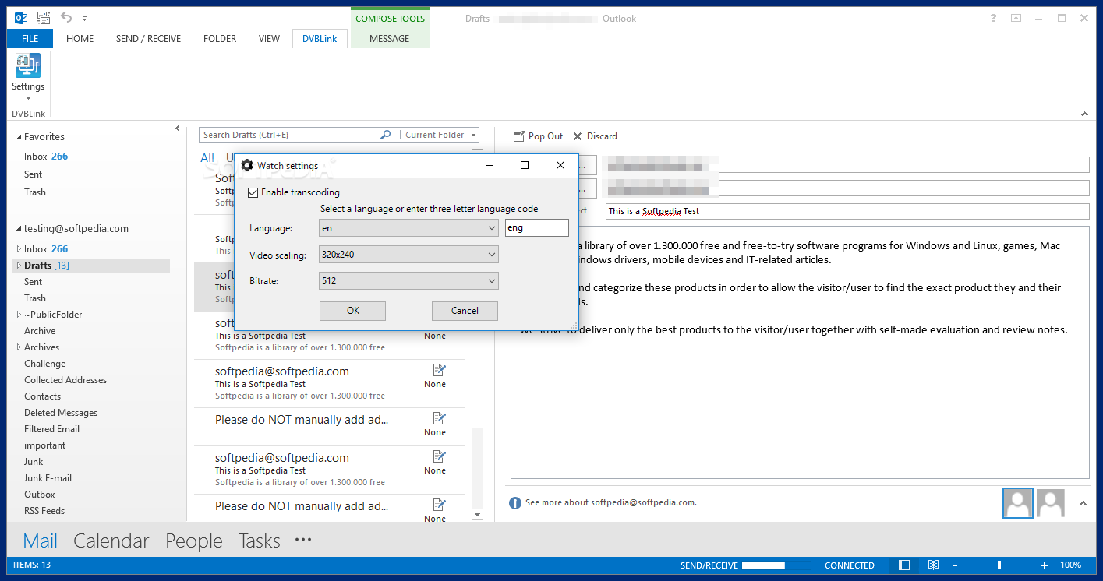Switch to Reading view in status bar
Viewport: 1103px width, 581px height.
click(x=933, y=565)
